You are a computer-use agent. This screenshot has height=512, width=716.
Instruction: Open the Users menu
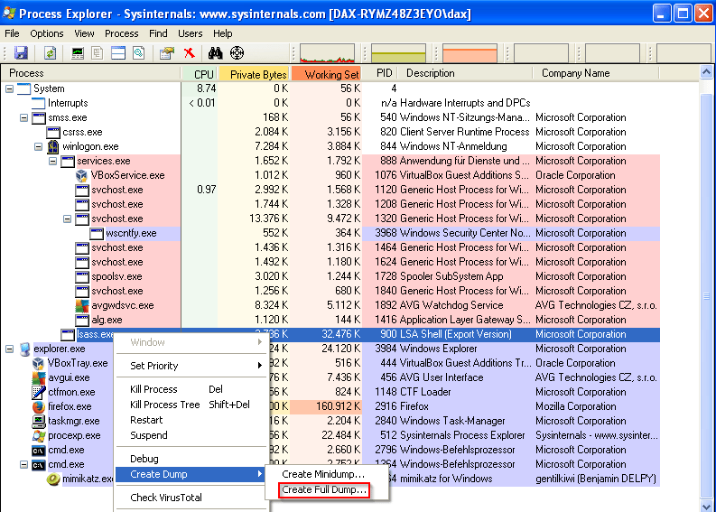[190, 33]
